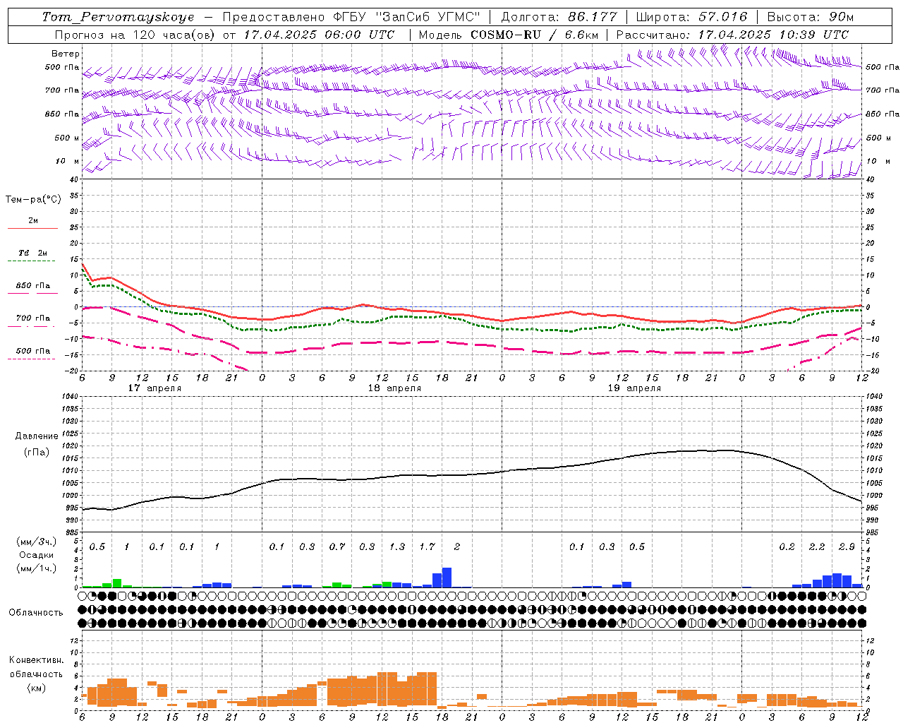Image resolution: width=903 pixels, height=723 pixels.
Task: Click the "19 апреля" date label
Action: click(x=634, y=388)
